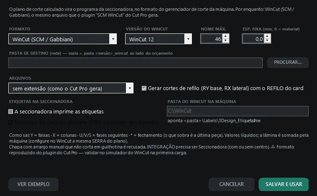
Task: Expand the VERSÃO DO WINCUT combo box
Action: click(158, 39)
